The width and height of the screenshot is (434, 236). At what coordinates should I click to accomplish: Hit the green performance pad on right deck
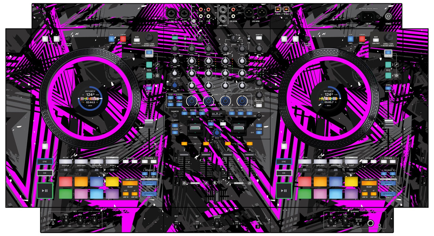coord(304,194)
